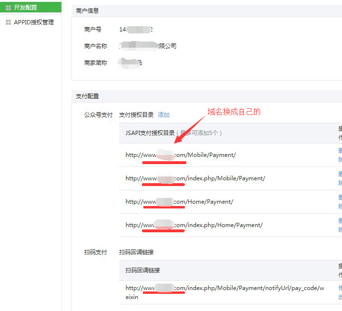Click the 添加 link next to 支付授权目录
Screen dimensions: 342x311
point(163,115)
